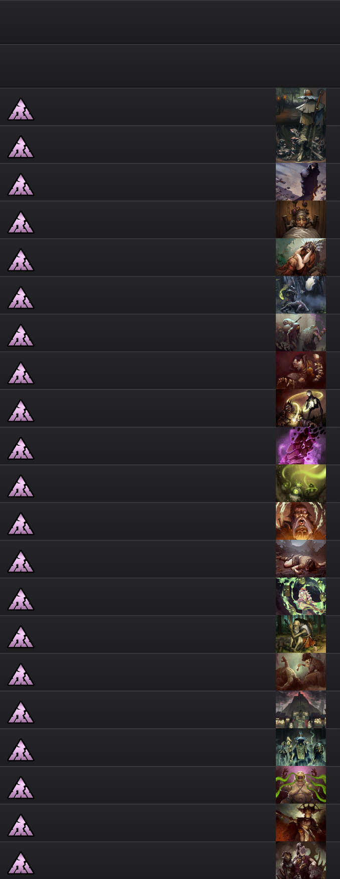The image size is (340, 879).
Task: Open the scarecrow with wide hat card art
Action: coord(301,107)
